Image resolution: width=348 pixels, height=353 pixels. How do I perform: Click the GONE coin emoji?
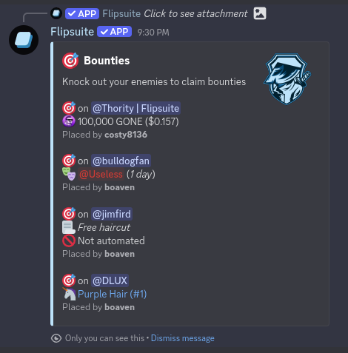click(69, 121)
